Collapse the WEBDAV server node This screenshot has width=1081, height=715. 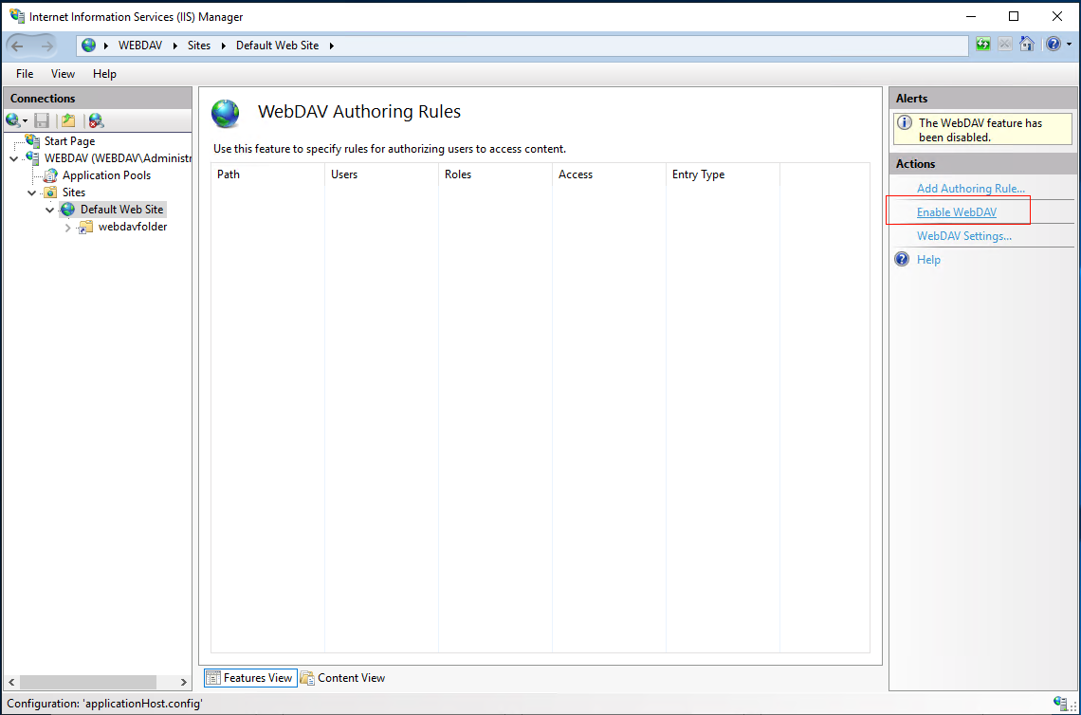coord(14,158)
